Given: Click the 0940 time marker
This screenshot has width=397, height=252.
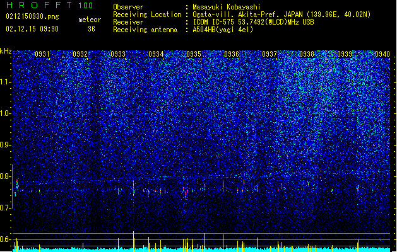Looking at the screenshot, I should [x=382, y=54].
